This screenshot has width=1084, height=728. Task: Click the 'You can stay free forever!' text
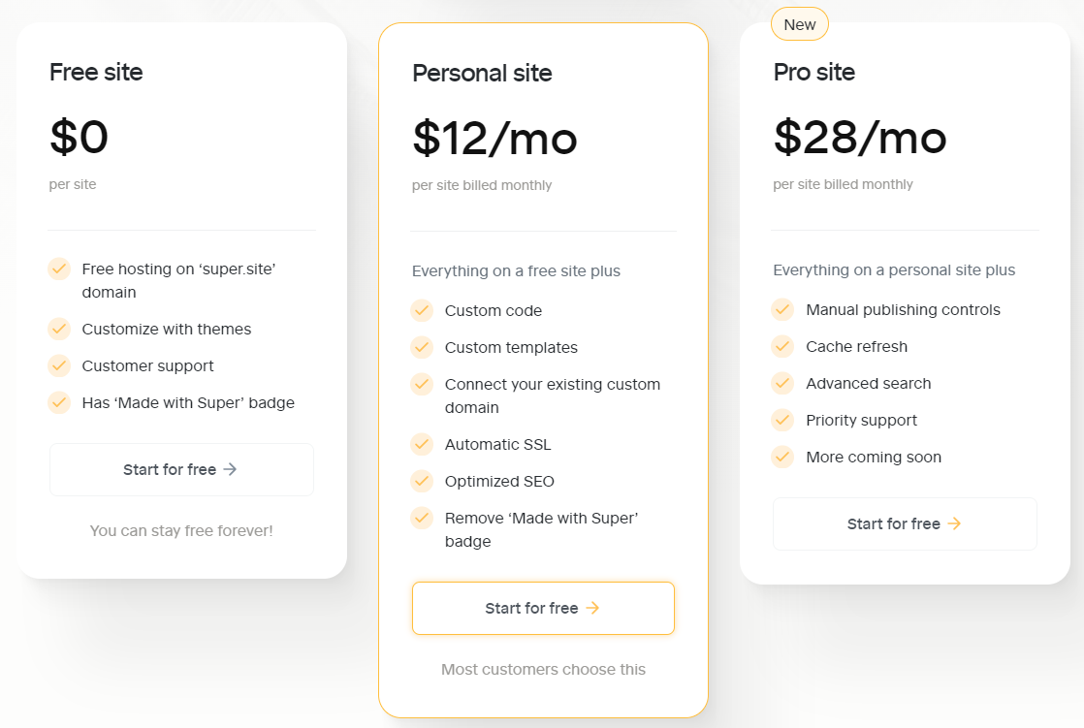[181, 531]
